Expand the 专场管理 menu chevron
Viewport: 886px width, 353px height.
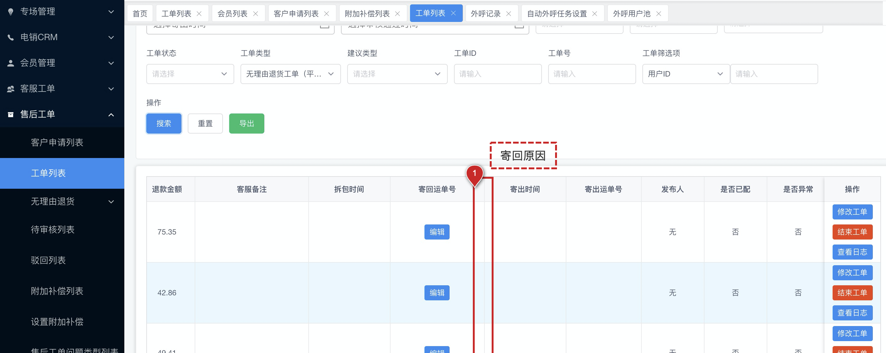(x=111, y=12)
